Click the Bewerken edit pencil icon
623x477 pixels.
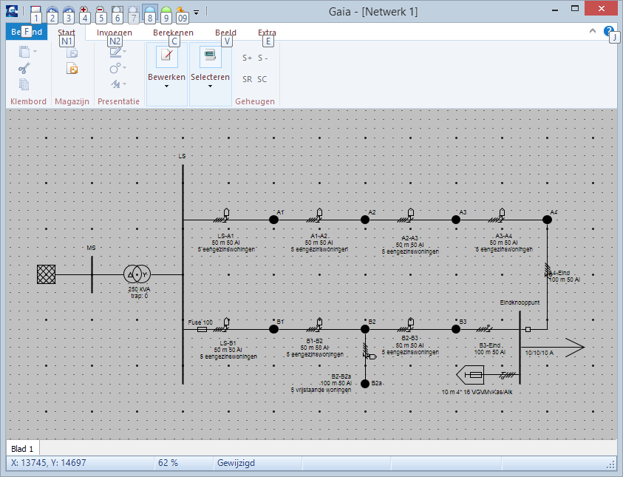tap(166, 58)
